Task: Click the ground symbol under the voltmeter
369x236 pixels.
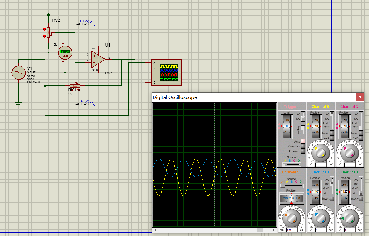Action: (x=65, y=71)
